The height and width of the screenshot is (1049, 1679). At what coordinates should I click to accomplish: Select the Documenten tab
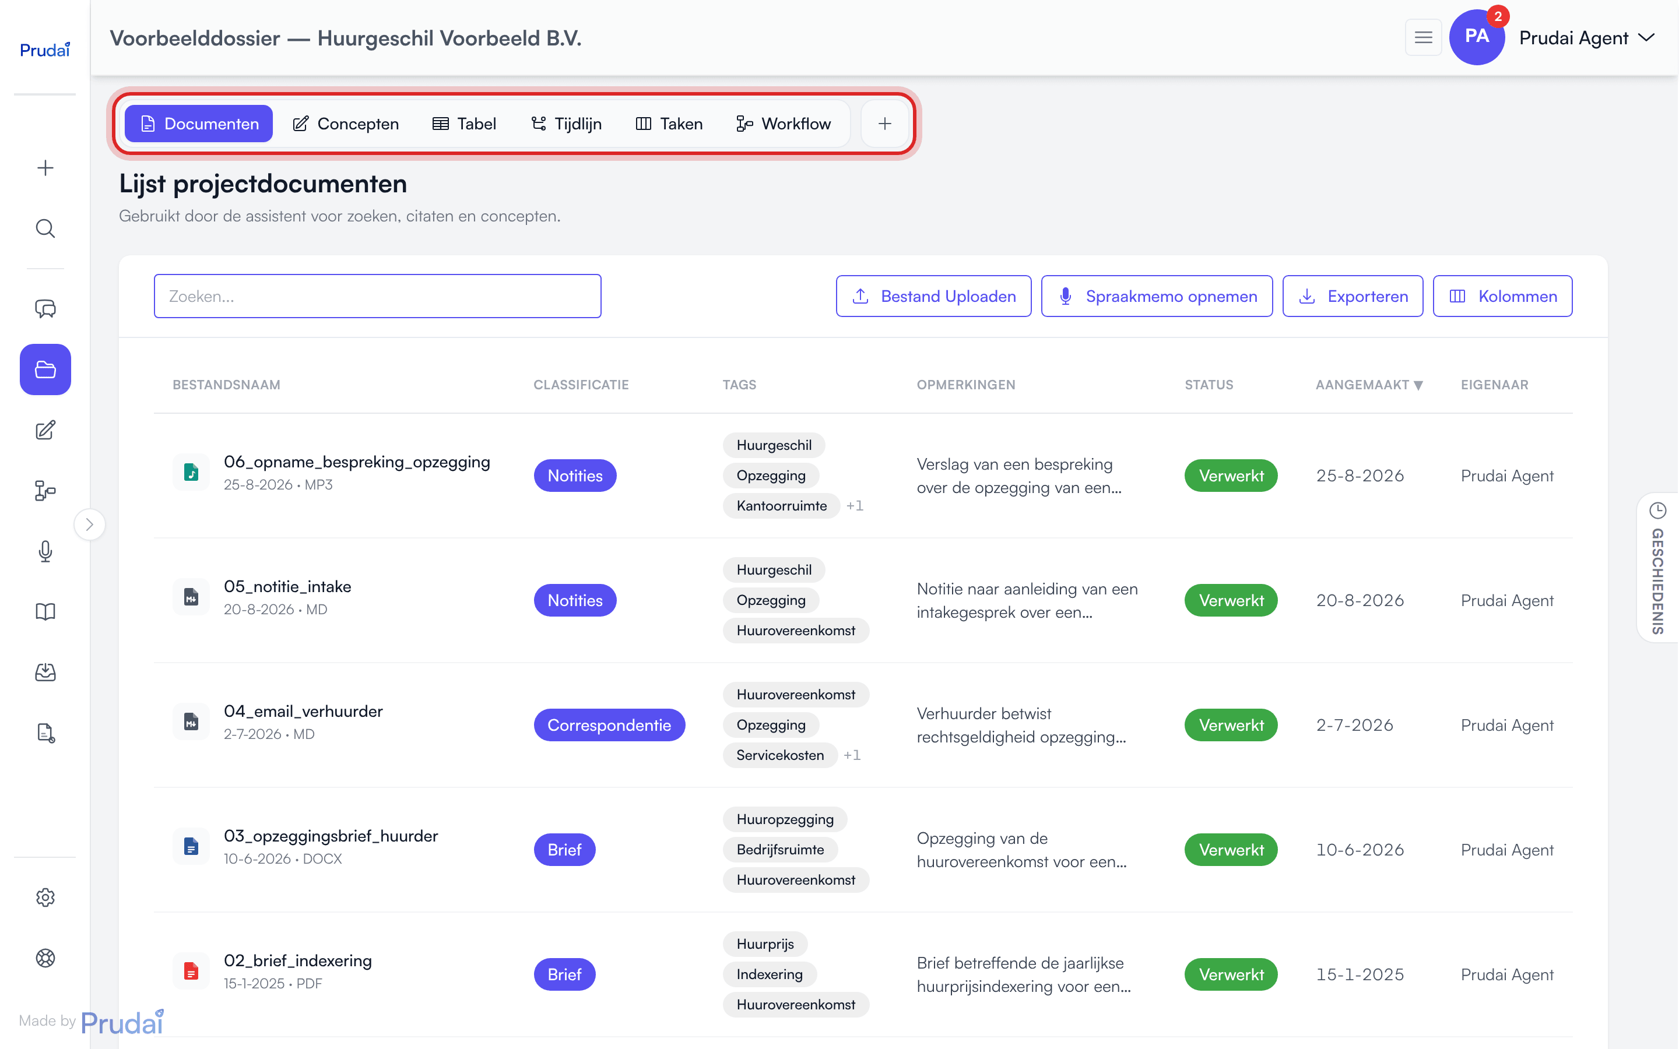pos(199,124)
